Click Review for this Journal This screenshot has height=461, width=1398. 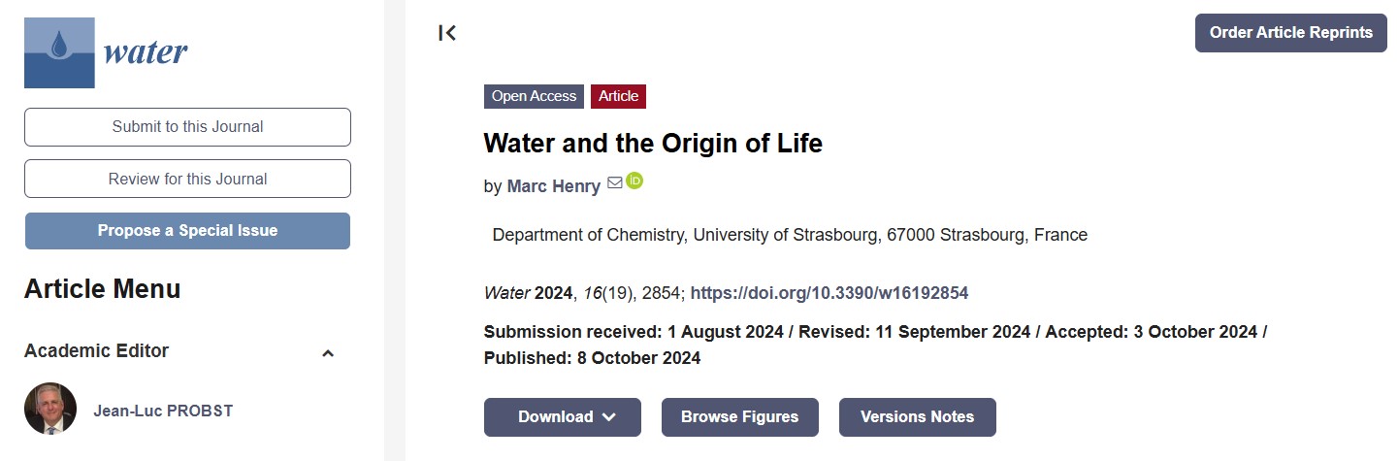point(187,179)
